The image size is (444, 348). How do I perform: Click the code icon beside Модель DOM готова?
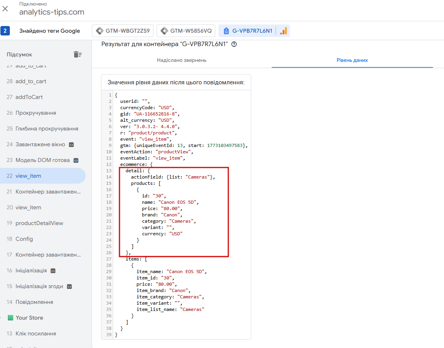(76, 160)
